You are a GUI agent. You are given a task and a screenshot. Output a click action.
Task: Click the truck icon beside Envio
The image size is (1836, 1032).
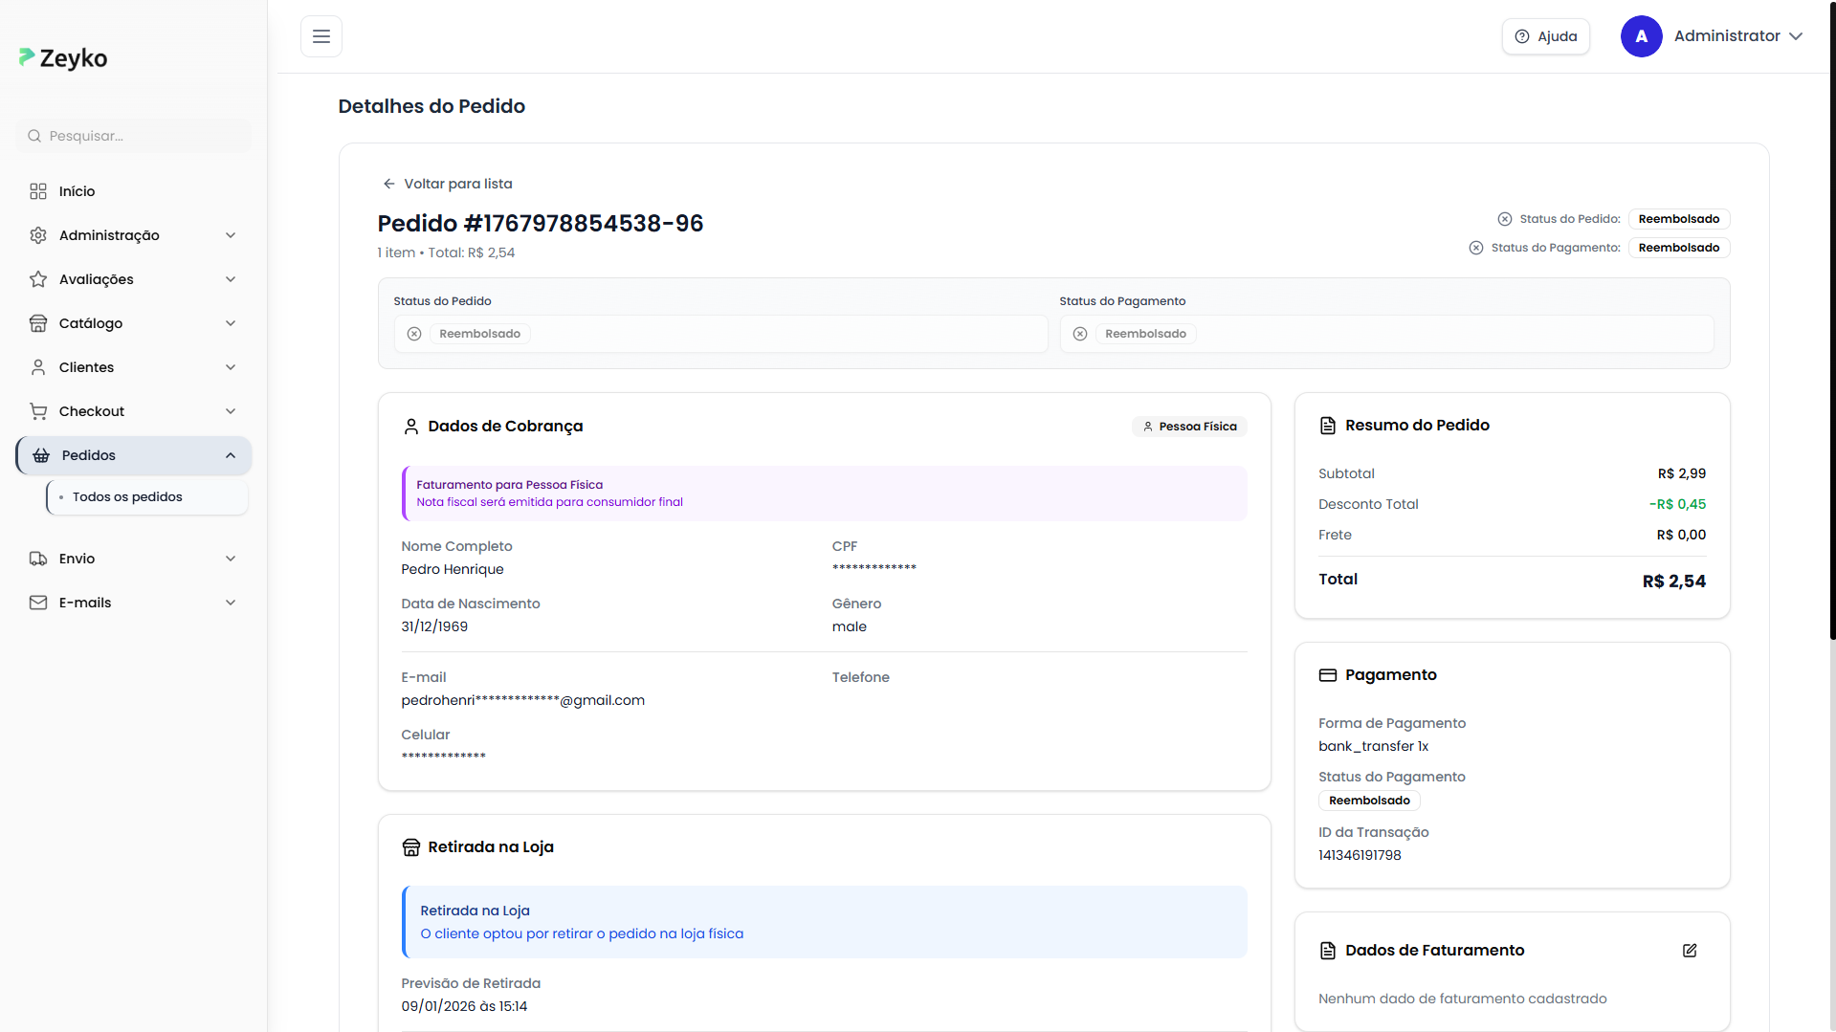pyautogui.click(x=38, y=559)
